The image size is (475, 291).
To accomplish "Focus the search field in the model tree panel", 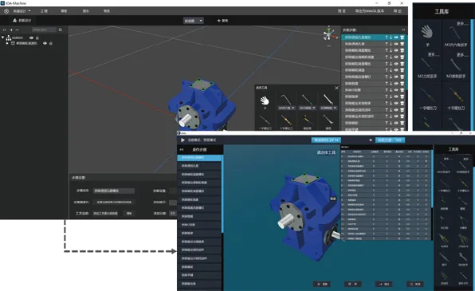I will [44, 29].
